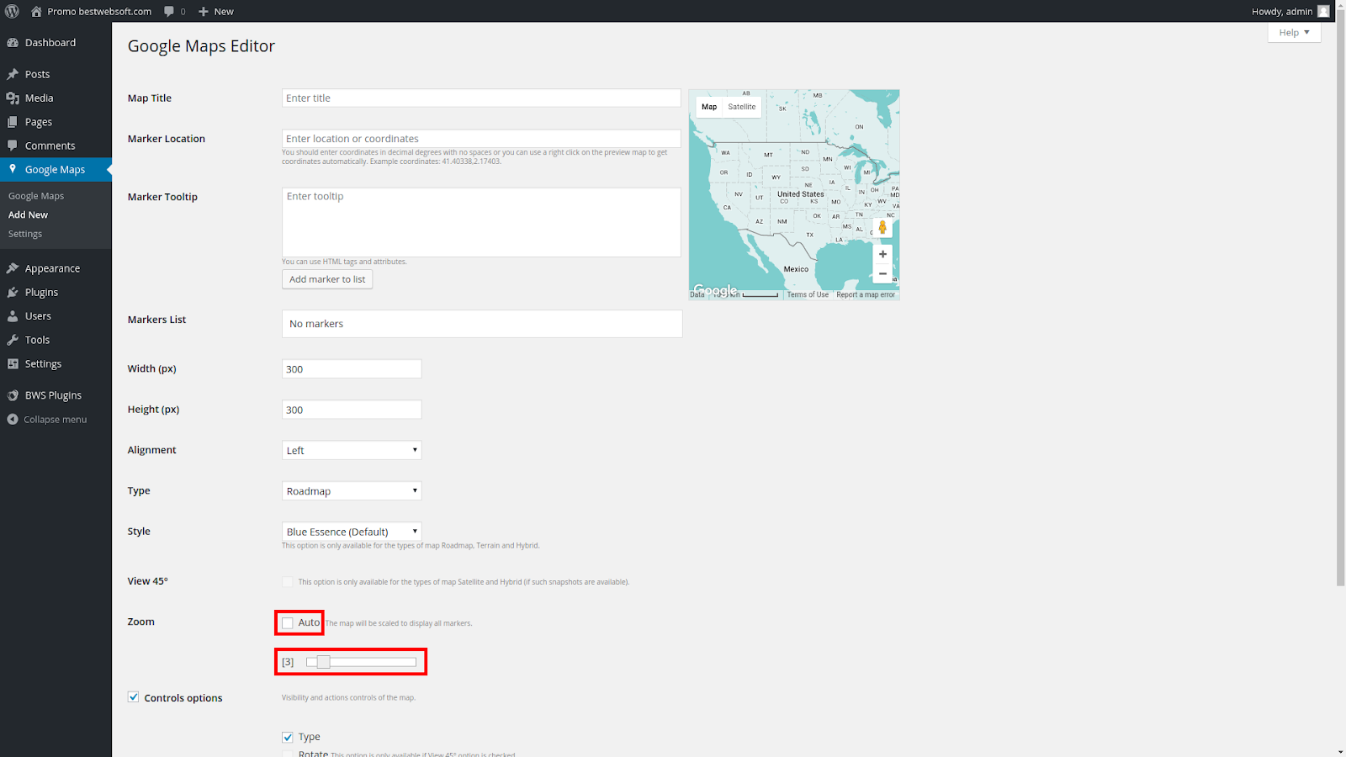Click in the Marker Location field
The image size is (1346, 757).
tap(481, 138)
